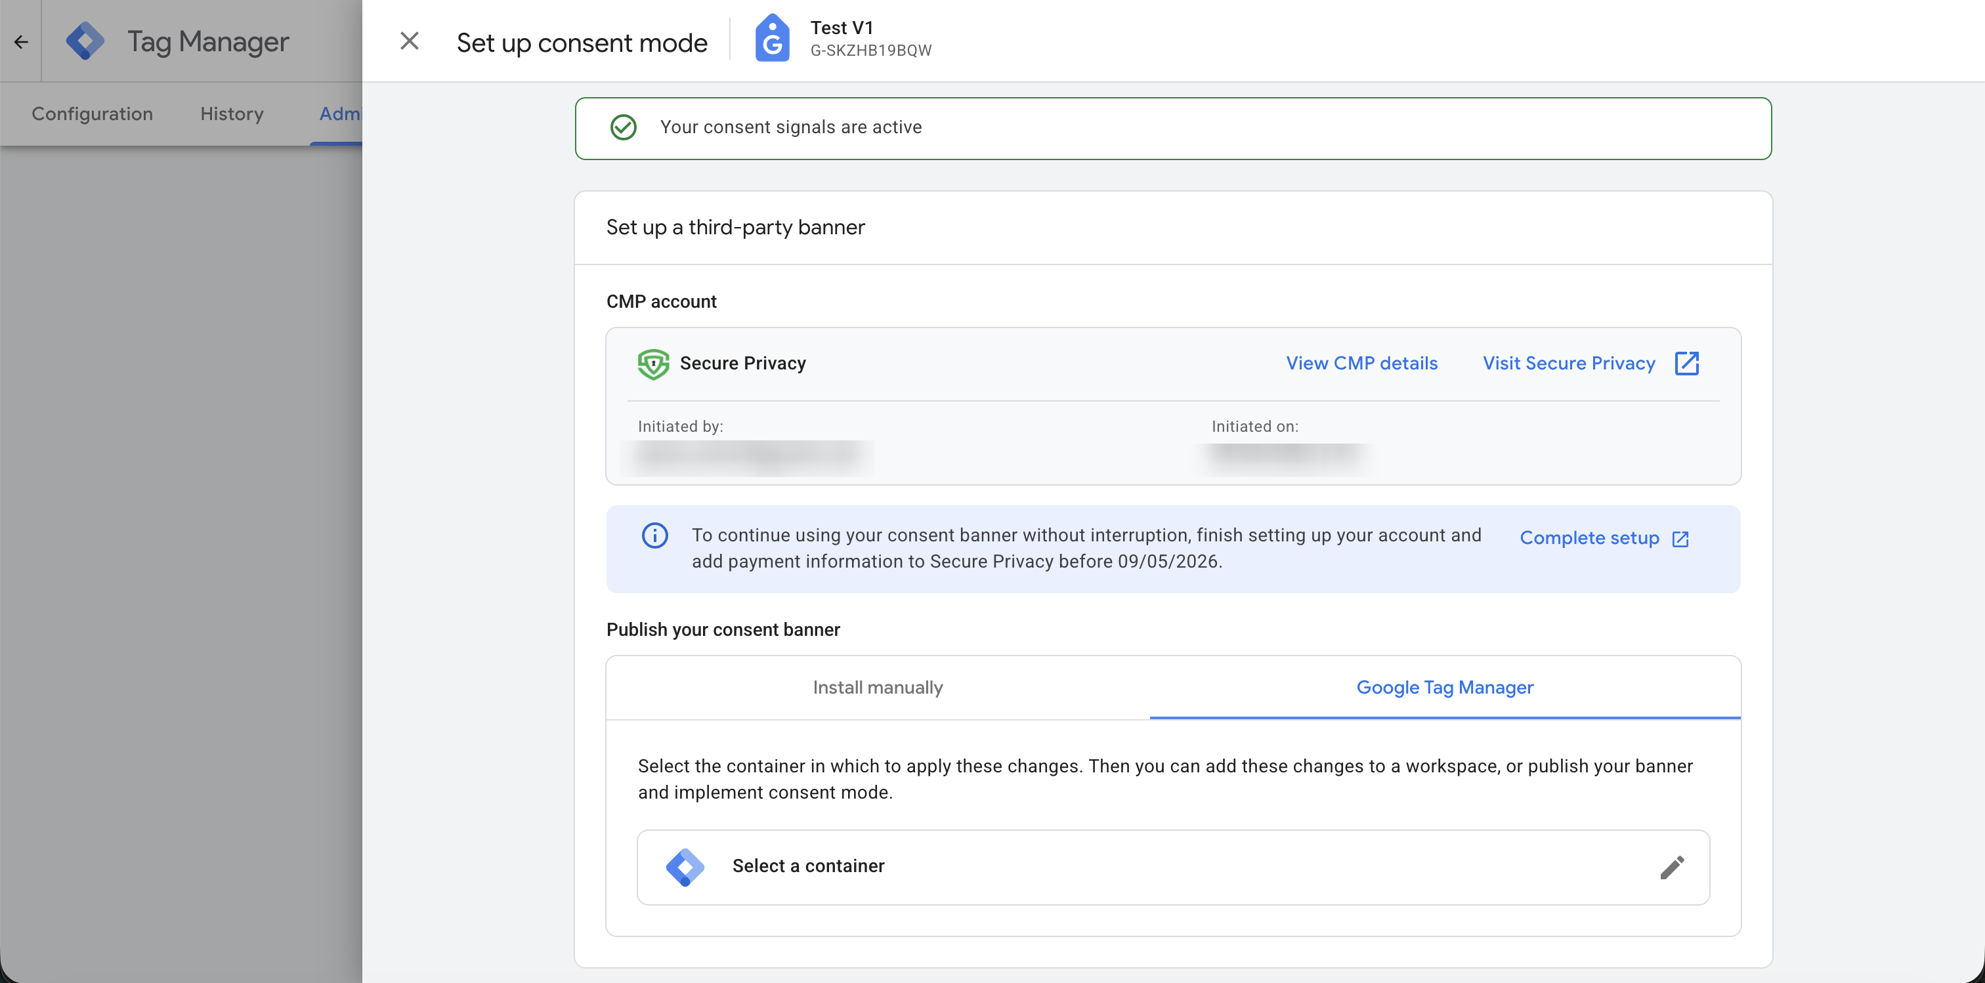Image resolution: width=1985 pixels, height=983 pixels.
Task: Open the History tab
Action: [232, 114]
